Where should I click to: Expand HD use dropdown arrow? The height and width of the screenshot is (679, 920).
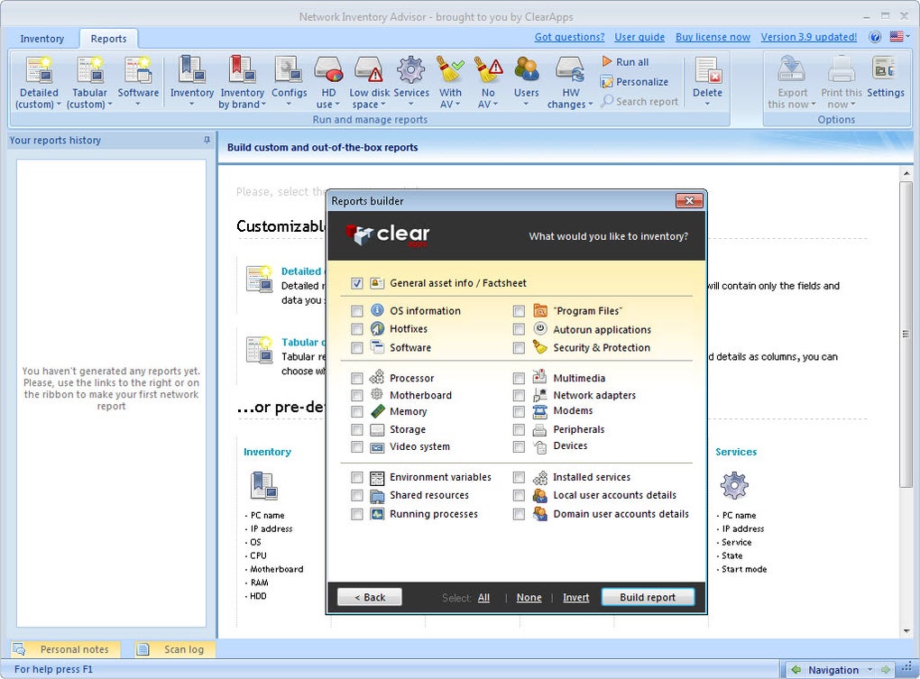pyautogui.click(x=337, y=105)
